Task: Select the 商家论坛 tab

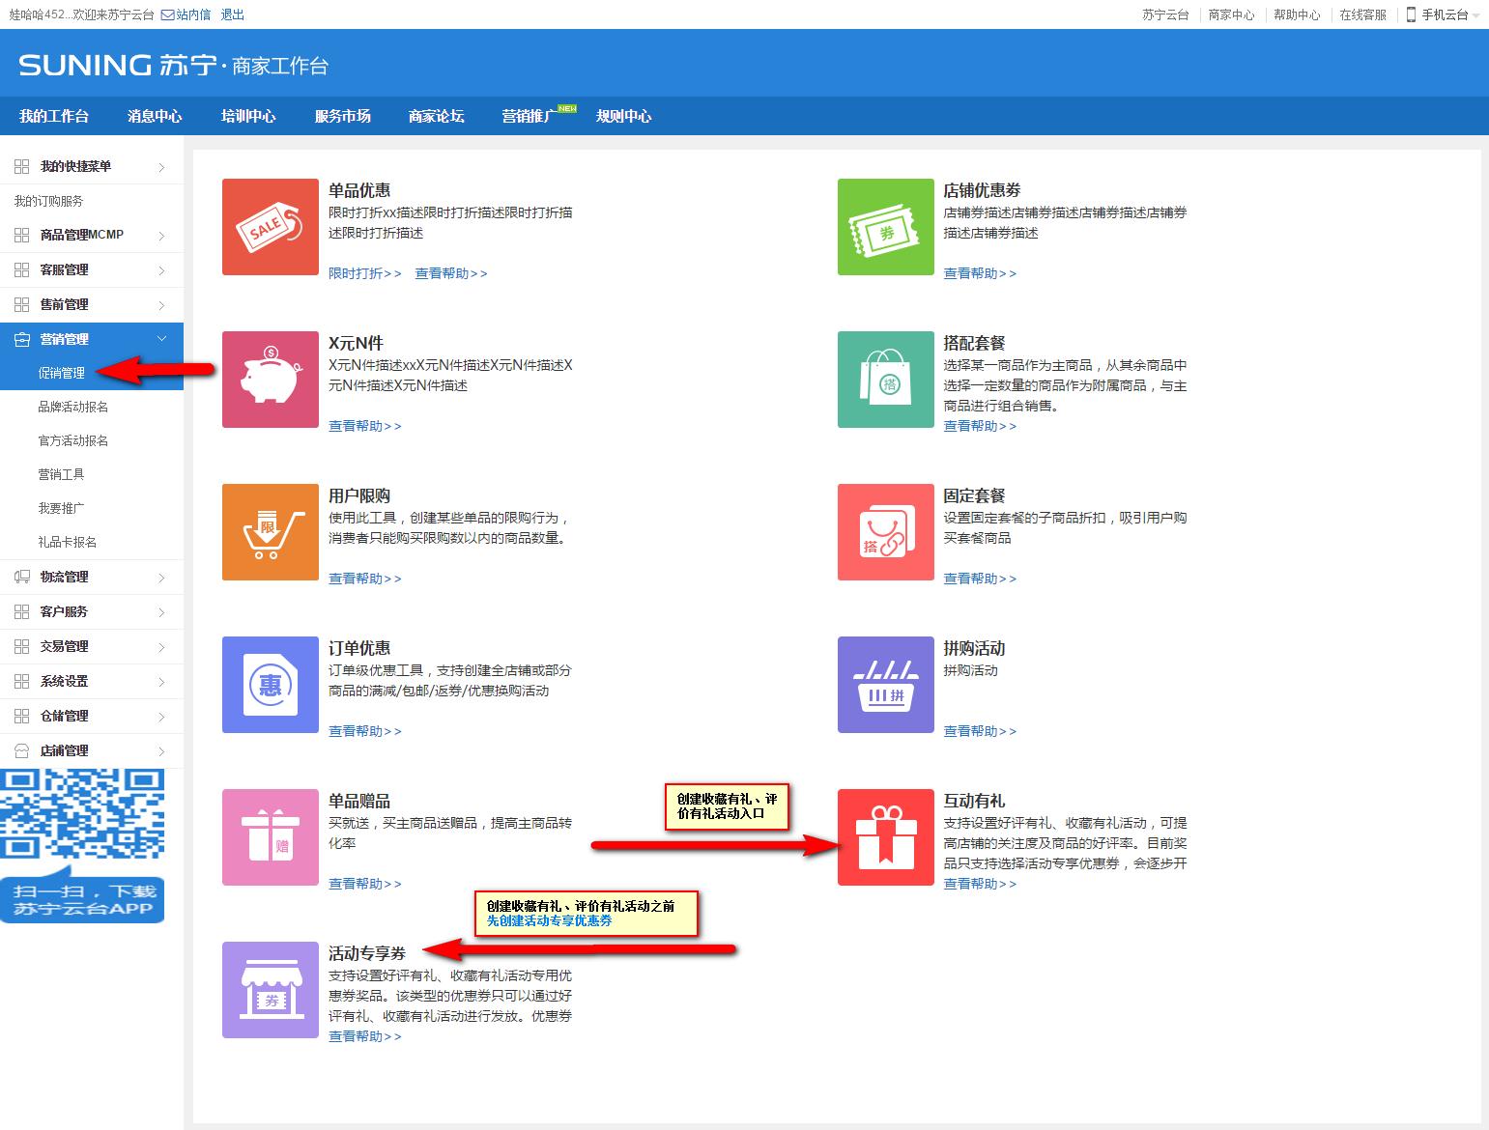Action: click(x=436, y=116)
